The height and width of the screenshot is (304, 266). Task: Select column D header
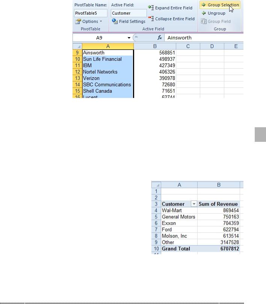(x=212, y=46)
